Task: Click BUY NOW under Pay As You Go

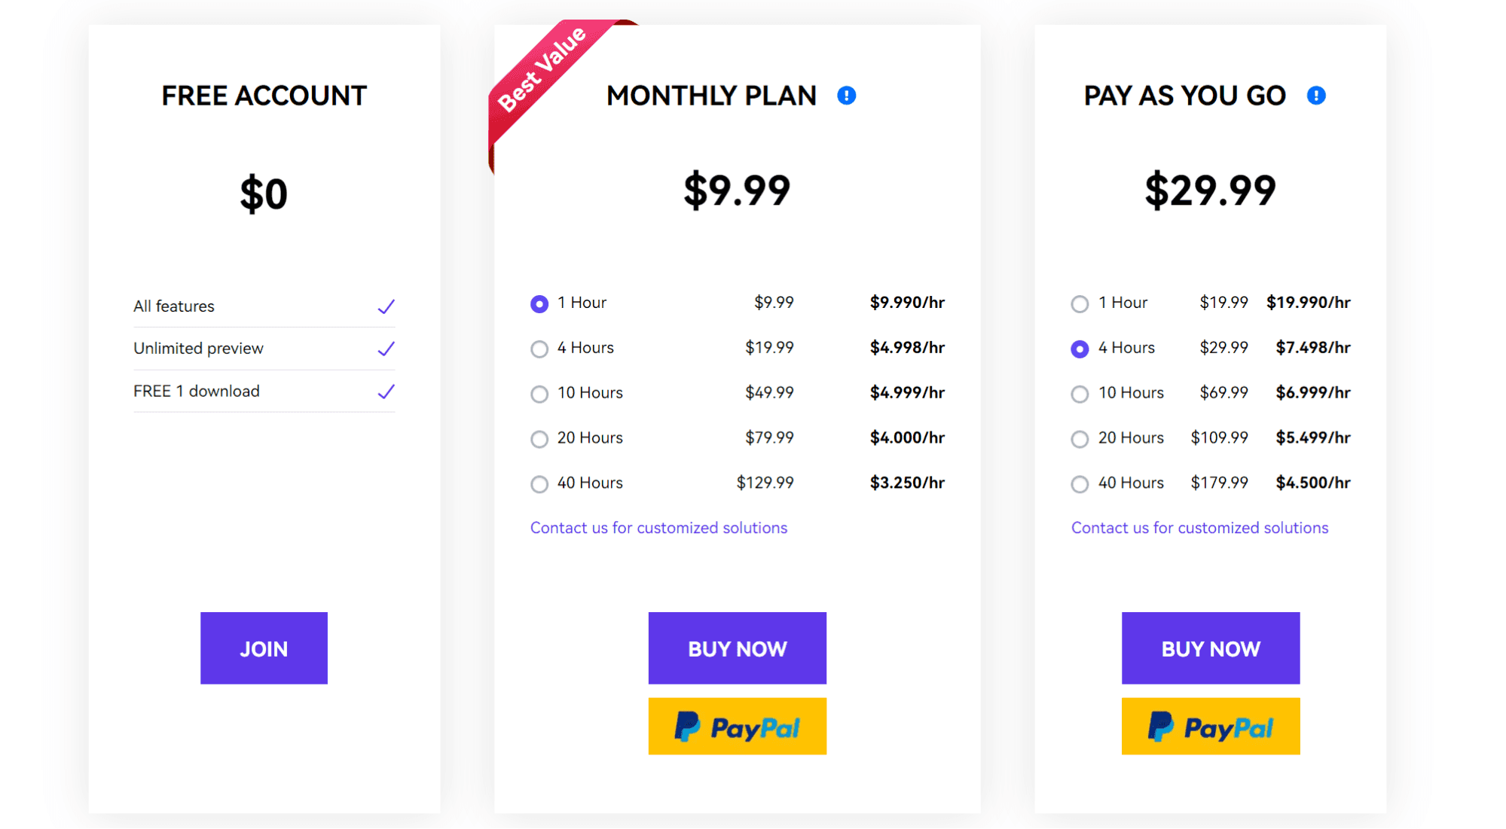Action: [1210, 648]
